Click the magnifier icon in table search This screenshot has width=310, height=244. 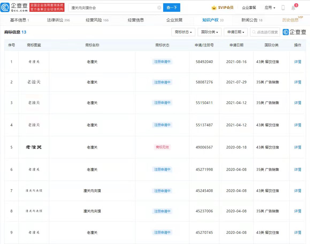[x=254, y=32]
